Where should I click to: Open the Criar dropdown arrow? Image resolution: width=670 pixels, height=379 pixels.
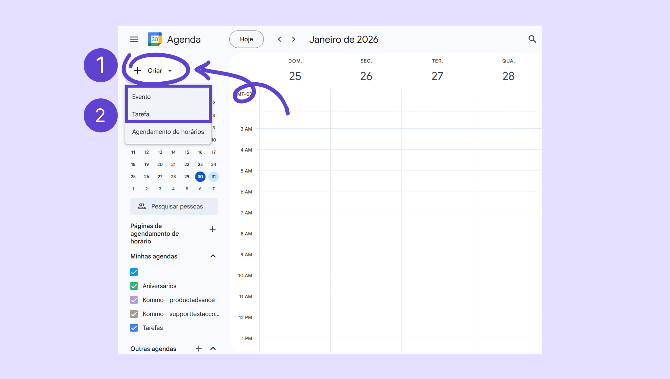(x=170, y=71)
